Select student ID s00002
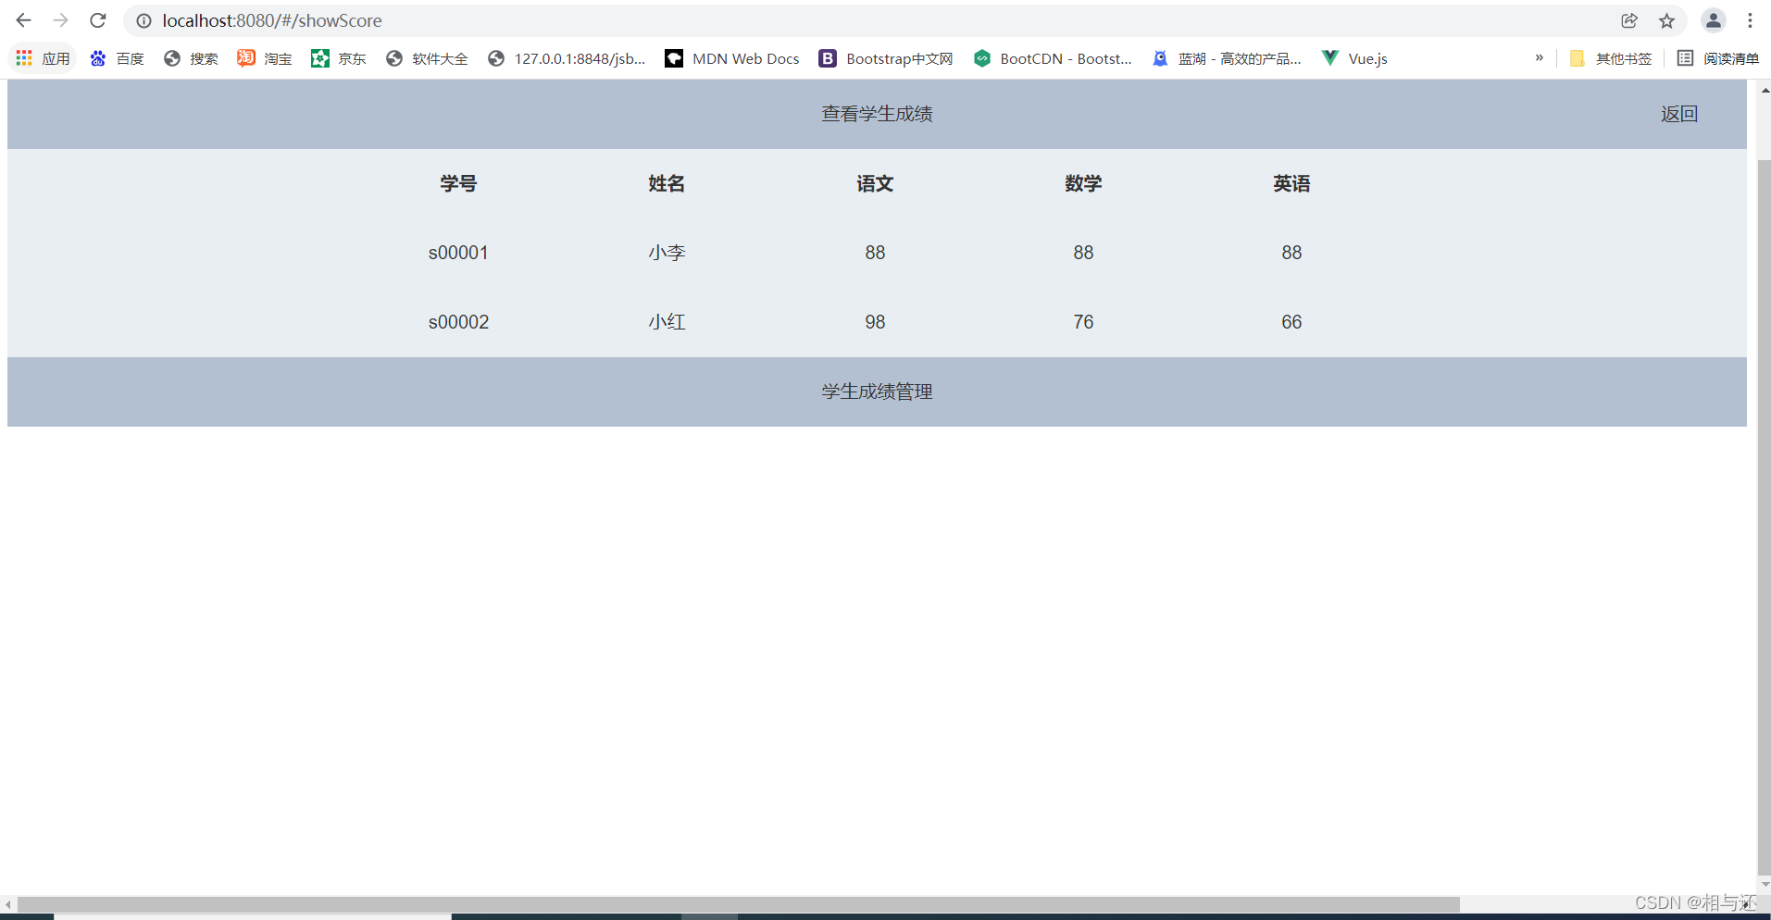This screenshot has height=920, width=1771. pos(458,322)
